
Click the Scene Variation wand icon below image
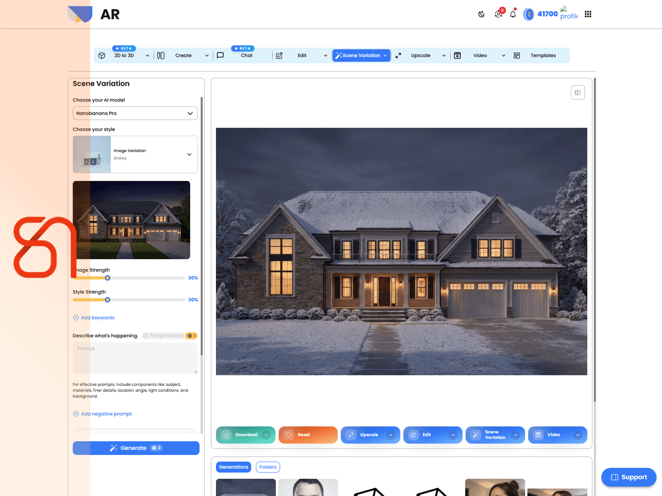475,435
